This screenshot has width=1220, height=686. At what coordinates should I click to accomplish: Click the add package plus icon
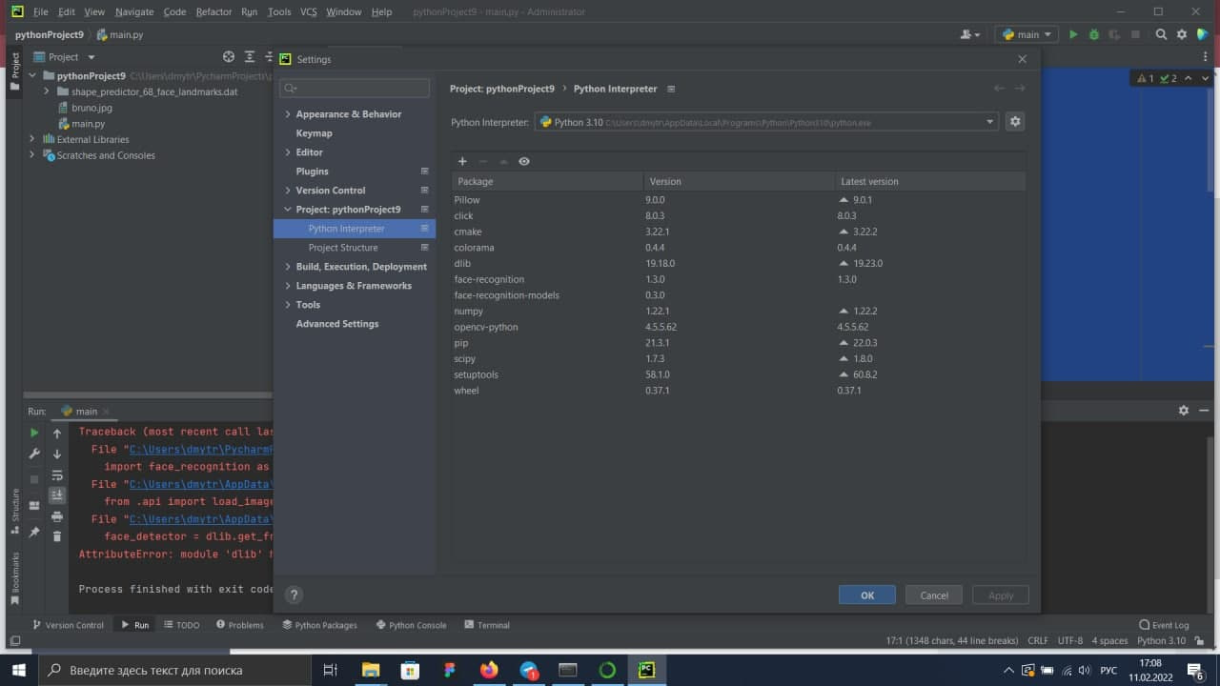[x=462, y=161]
